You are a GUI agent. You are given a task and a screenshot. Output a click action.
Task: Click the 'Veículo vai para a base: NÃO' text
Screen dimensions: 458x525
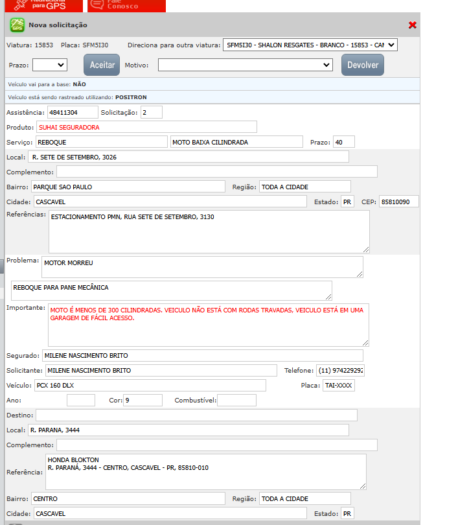(47, 84)
